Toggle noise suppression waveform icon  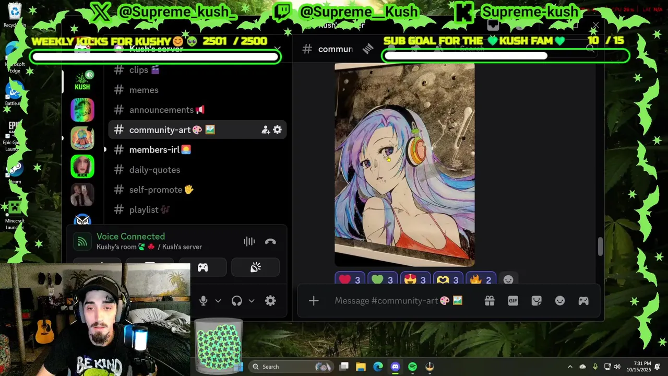(249, 241)
